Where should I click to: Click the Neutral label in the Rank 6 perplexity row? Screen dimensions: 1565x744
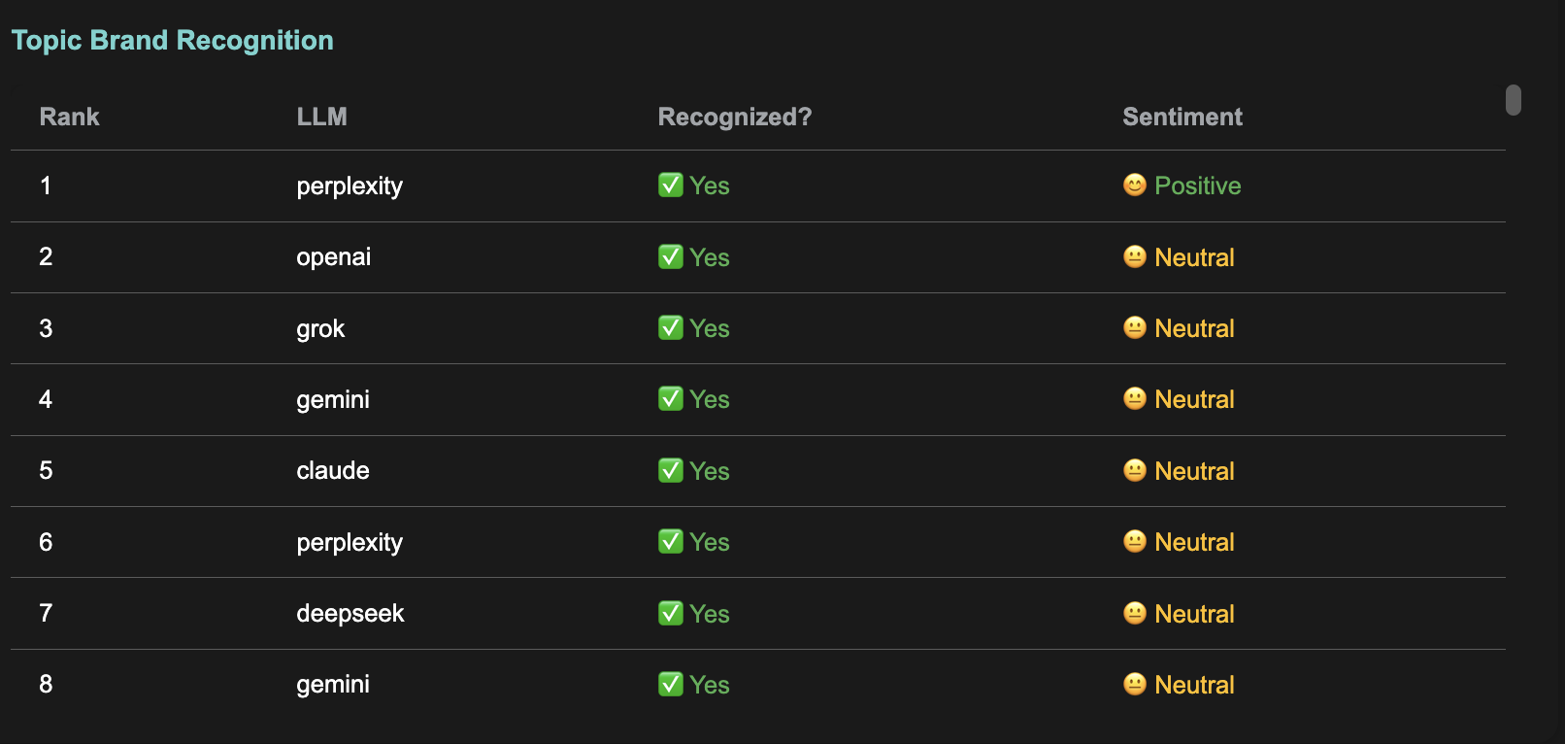[x=1195, y=542]
